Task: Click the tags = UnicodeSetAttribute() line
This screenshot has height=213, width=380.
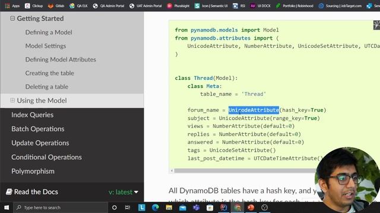Action: point(232,150)
